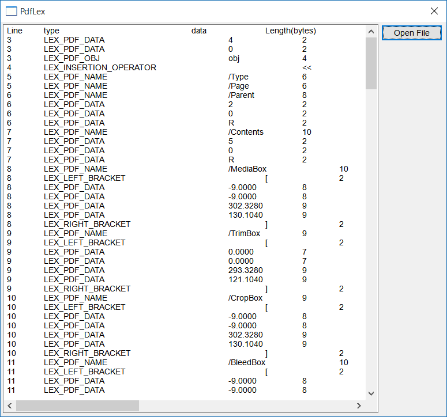Click the length value "10" in /Contents row
The height and width of the screenshot is (417, 447).
coord(307,132)
